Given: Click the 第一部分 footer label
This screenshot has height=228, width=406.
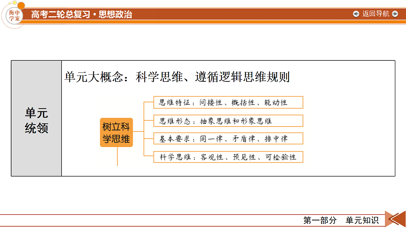Looking at the screenshot, I should [x=320, y=221].
